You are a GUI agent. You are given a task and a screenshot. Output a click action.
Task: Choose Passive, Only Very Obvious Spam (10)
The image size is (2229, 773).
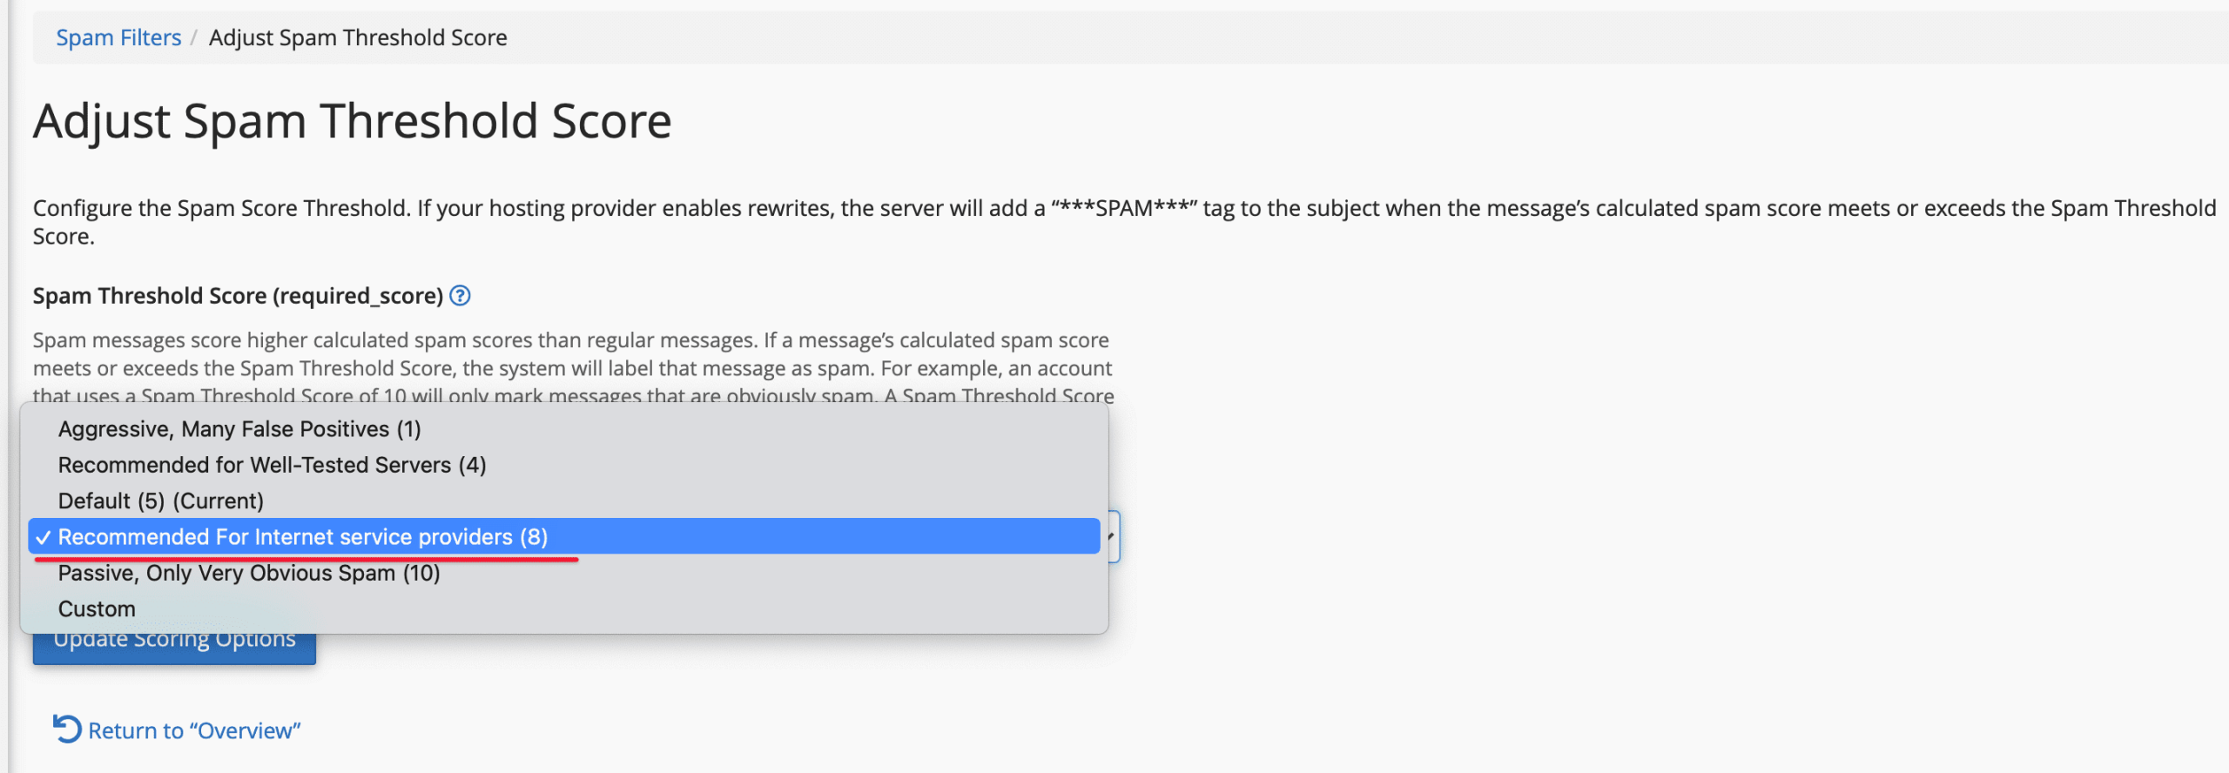[249, 573]
